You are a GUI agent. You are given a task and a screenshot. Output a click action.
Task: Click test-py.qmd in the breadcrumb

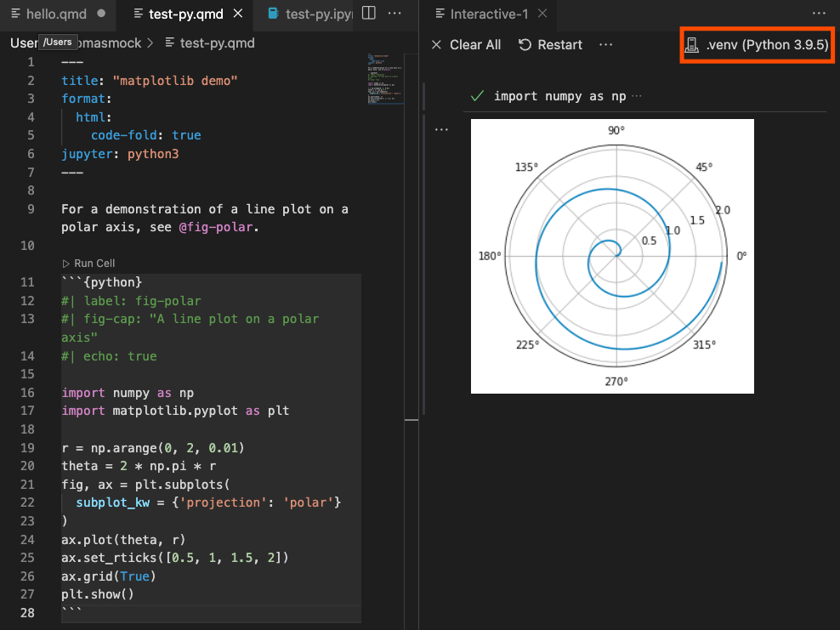tap(218, 43)
